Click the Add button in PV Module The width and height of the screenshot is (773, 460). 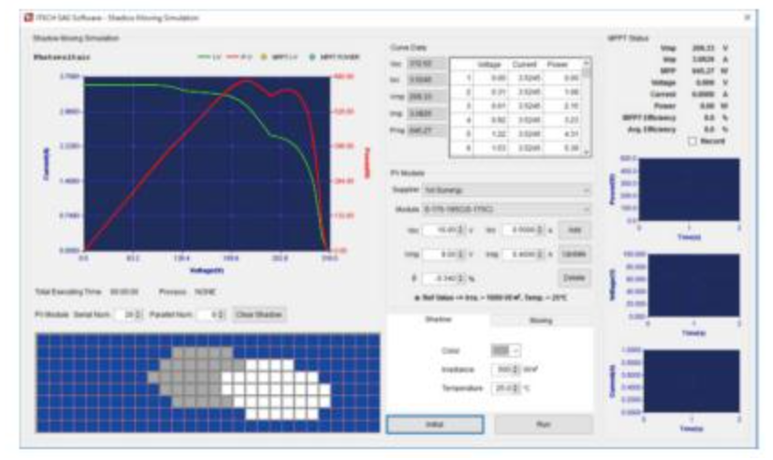point(573,230)
